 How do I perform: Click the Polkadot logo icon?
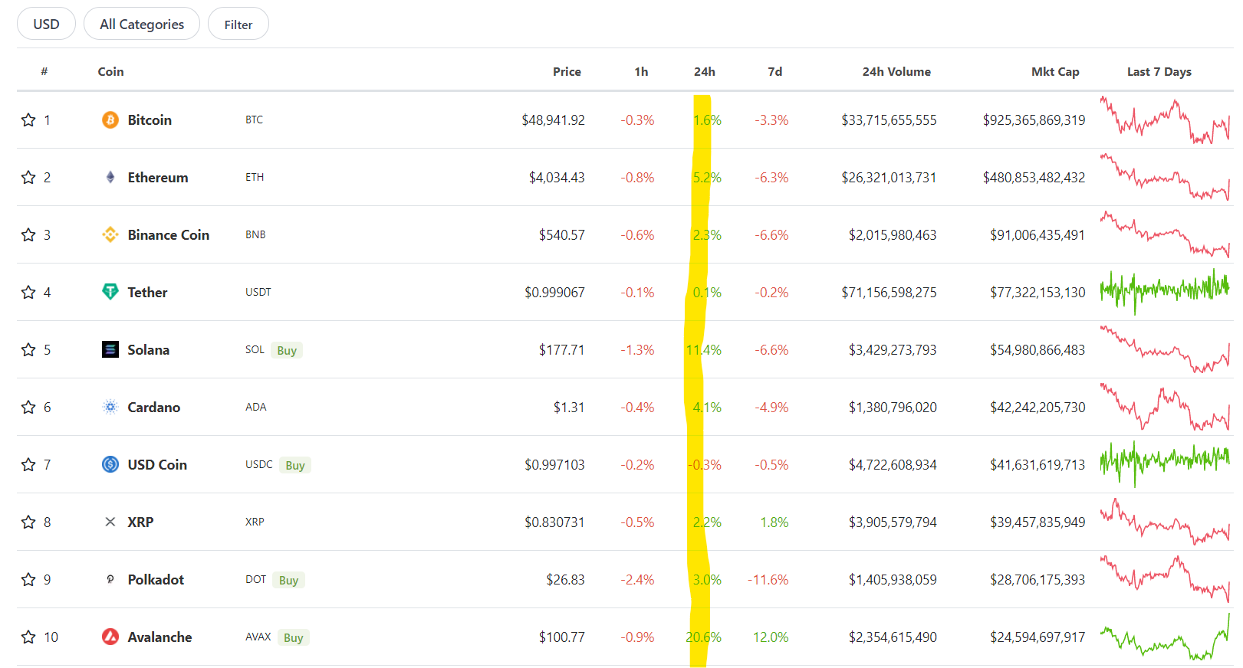tap(110, 579)
